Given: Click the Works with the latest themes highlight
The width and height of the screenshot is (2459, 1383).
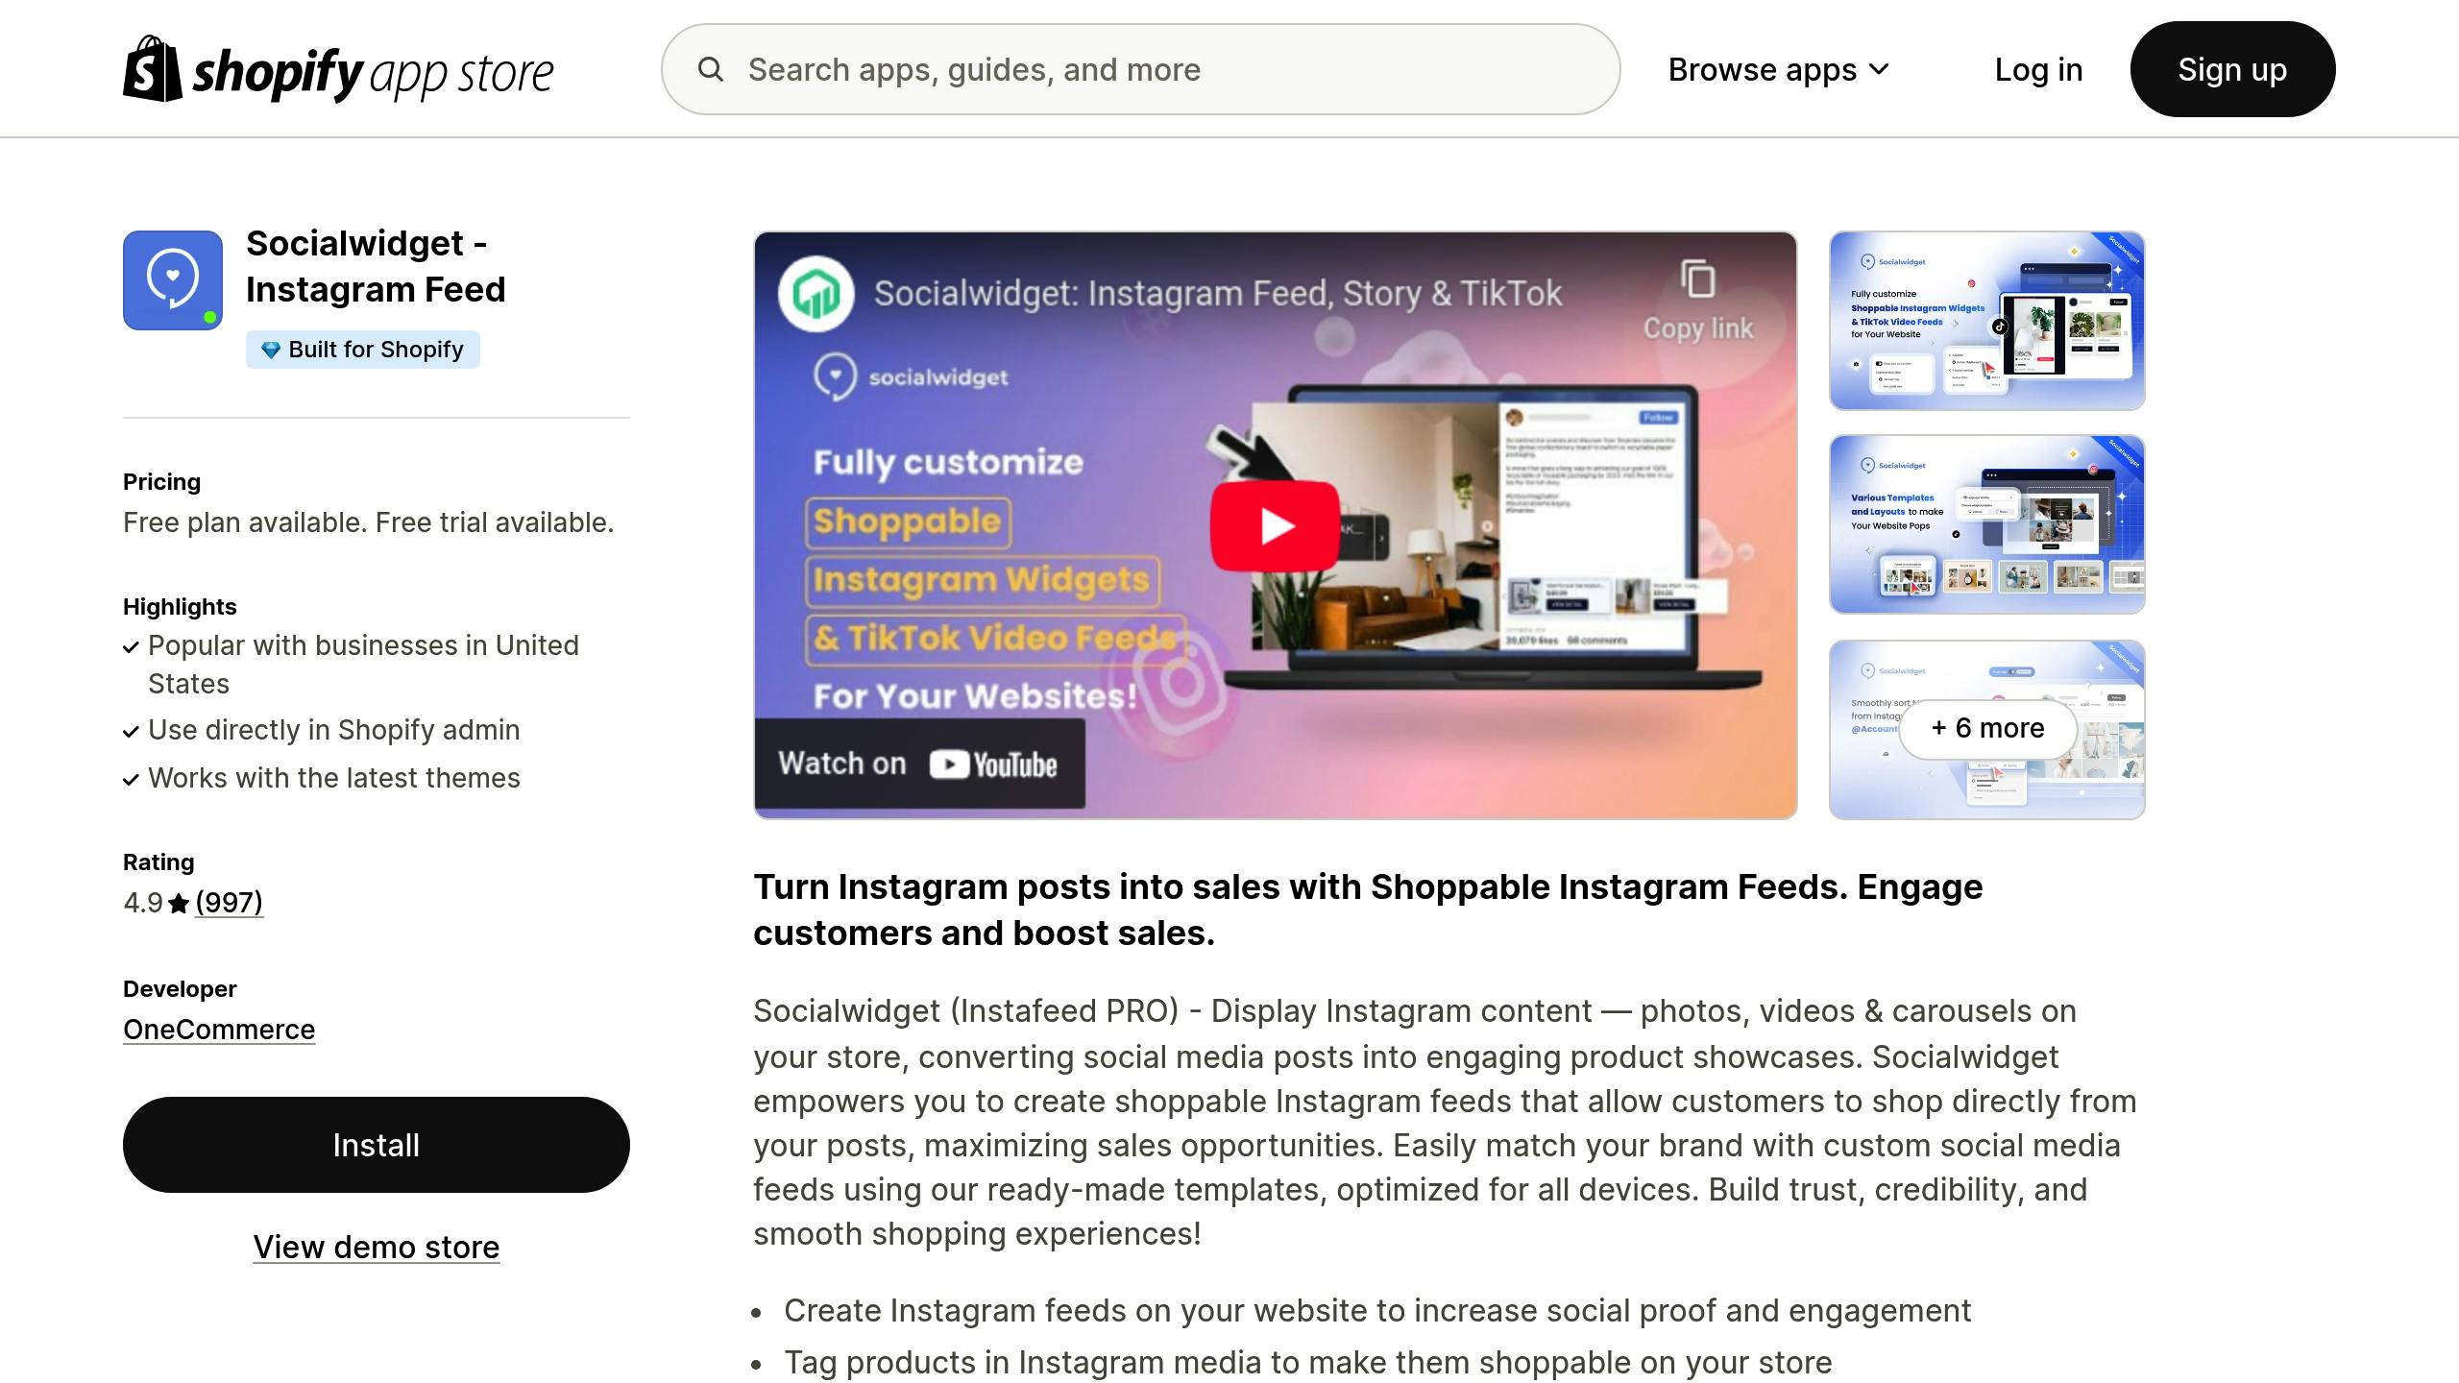Looking at the screenshot, I should [x=333, y=778].
